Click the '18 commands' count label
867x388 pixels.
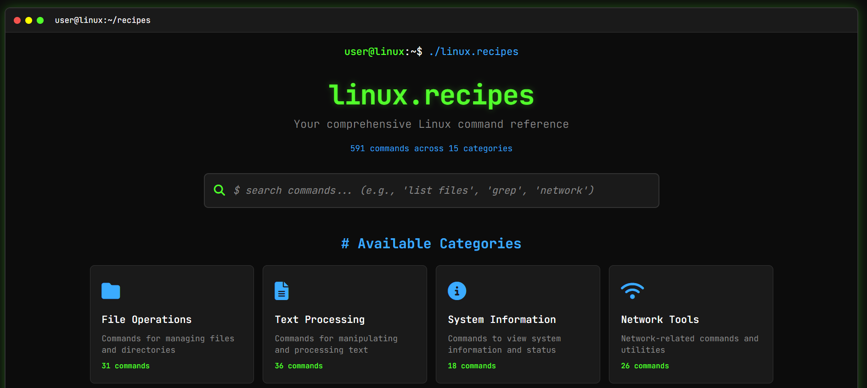[472, 366]
